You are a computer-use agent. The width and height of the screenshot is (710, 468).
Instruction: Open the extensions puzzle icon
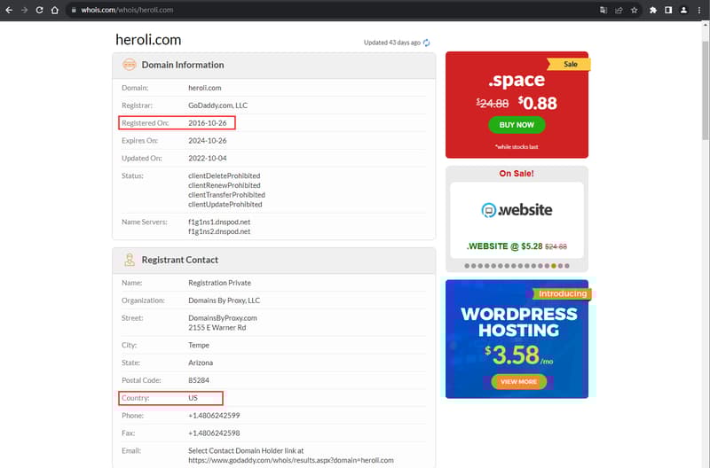point(653,10)
